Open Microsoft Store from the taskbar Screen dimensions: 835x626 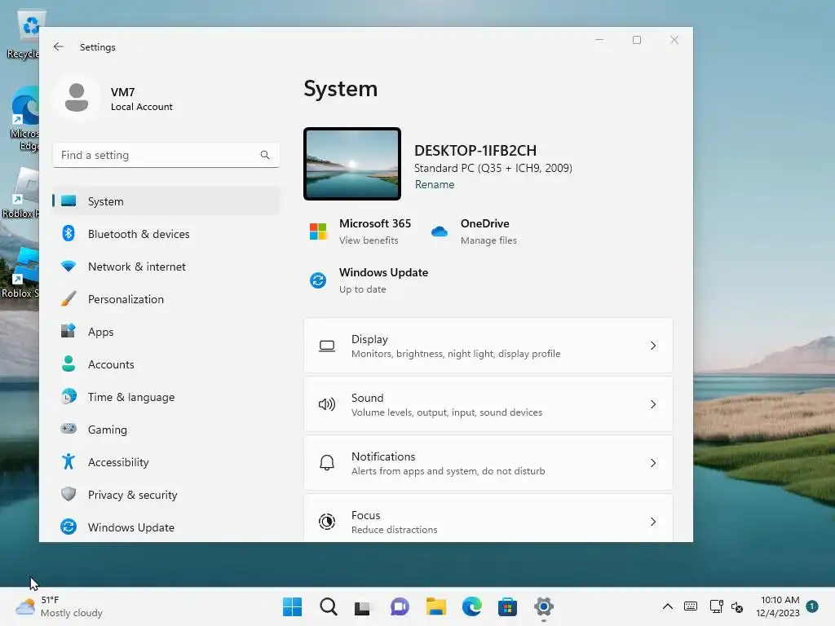click(507, 606)
